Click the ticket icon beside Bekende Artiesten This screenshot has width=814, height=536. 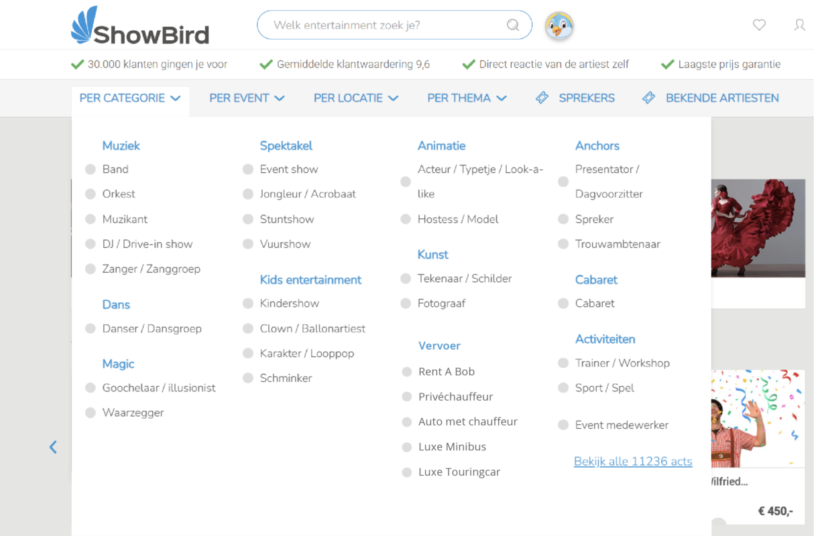648,98
